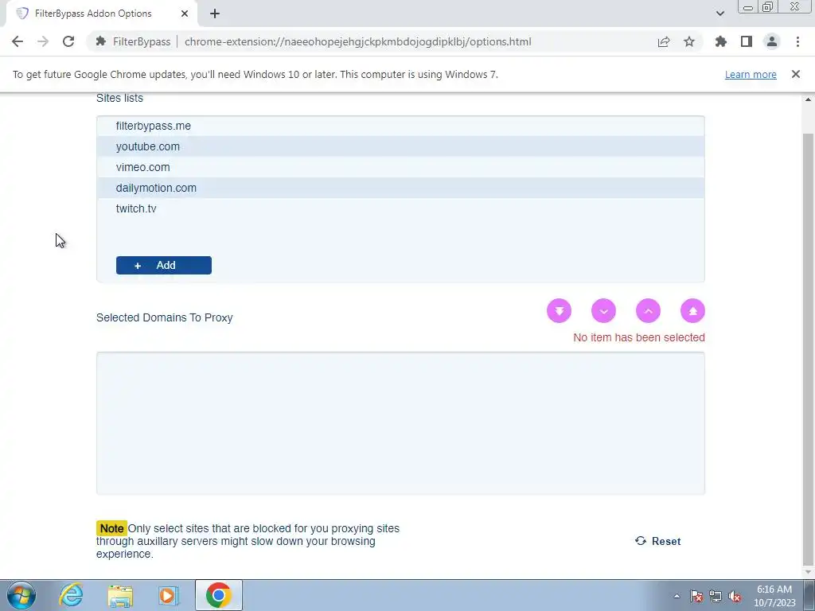Open a new tab

tap(215, 14)
